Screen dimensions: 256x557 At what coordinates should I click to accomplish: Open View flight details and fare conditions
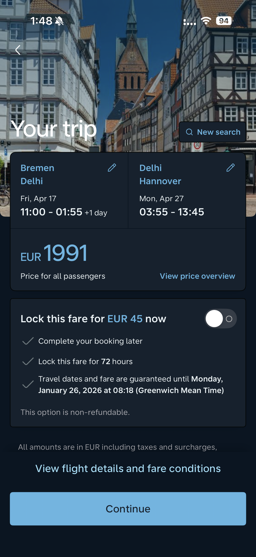click(128, 468)
